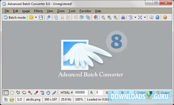This screenshot has height=105, width=174.
Task: Open the Image menu
Action: tap(26, 11)
